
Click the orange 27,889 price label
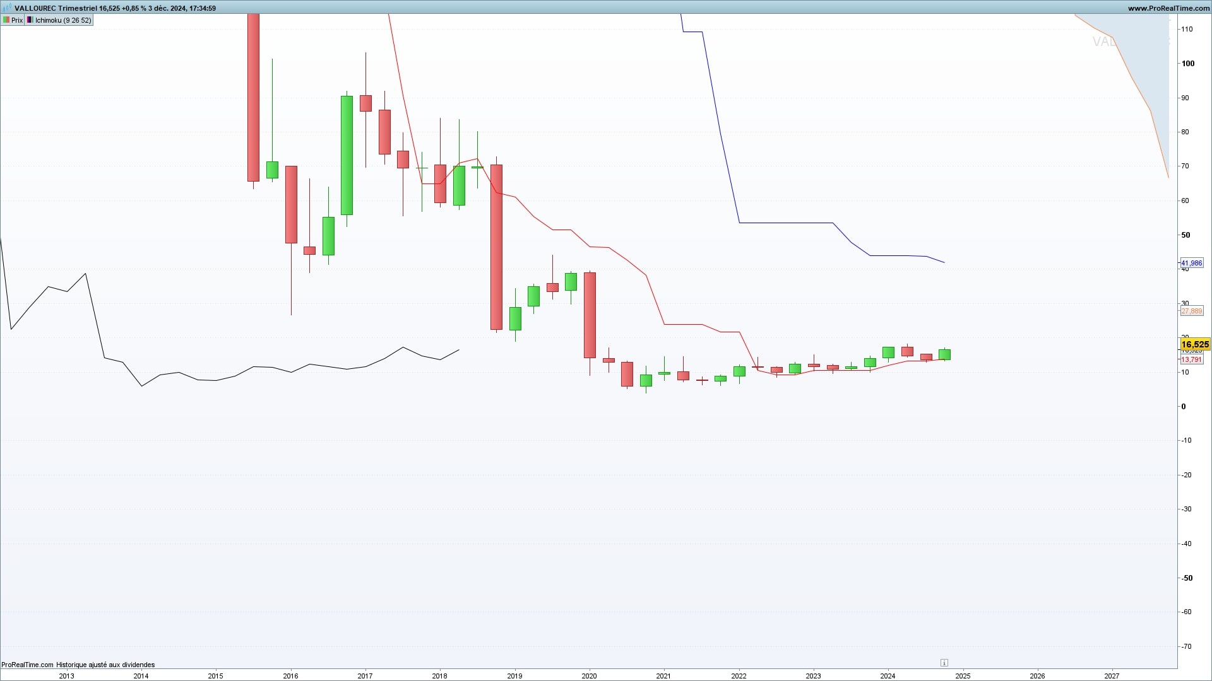coord(1191,311)
